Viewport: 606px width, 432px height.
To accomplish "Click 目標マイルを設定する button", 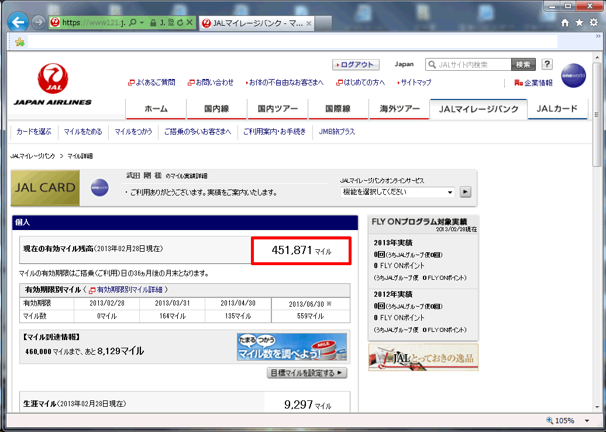I will tap(307, 373).
